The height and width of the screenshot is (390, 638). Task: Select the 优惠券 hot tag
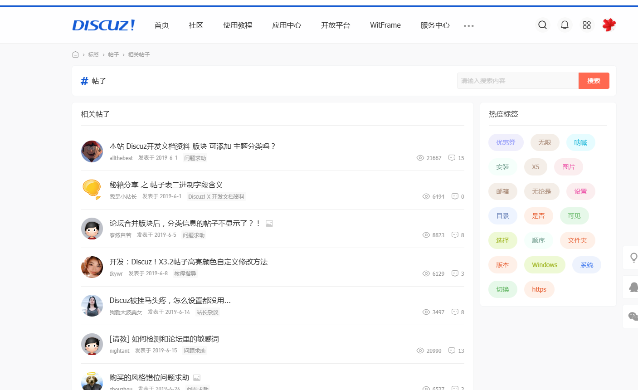pos(506,142)
